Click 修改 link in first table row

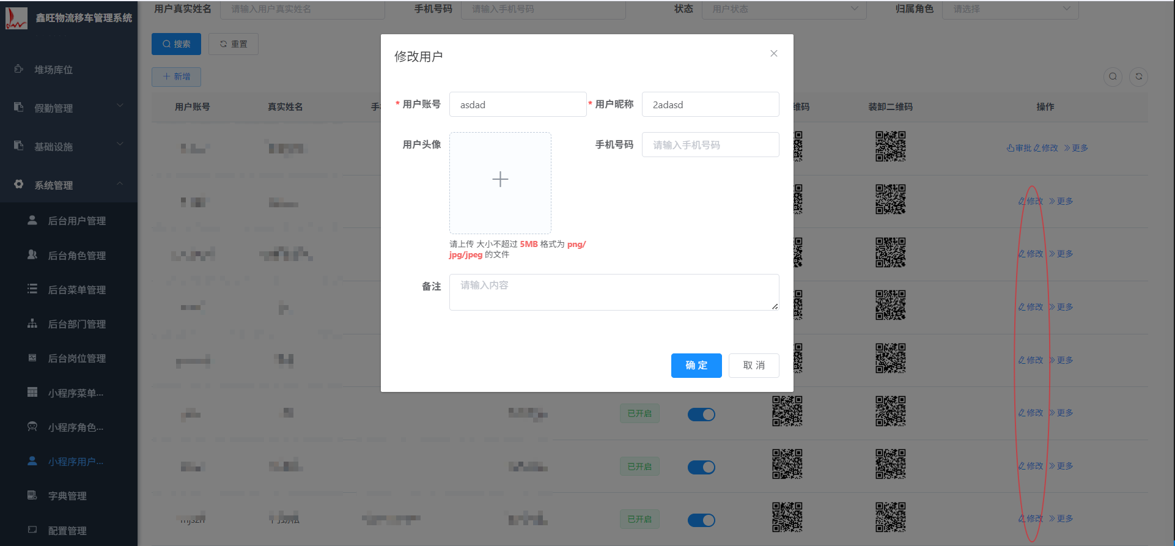coord(1045,148)
